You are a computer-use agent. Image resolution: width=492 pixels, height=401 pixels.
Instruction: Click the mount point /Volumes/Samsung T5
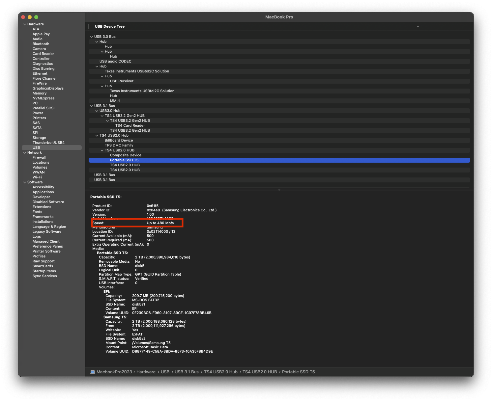[151, 343]
